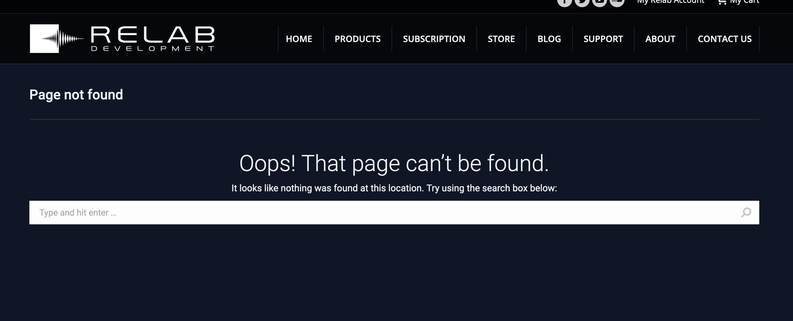Screen dimensions: 793x321
Task: Open the Facebook social icon
Action: (564, 2)
